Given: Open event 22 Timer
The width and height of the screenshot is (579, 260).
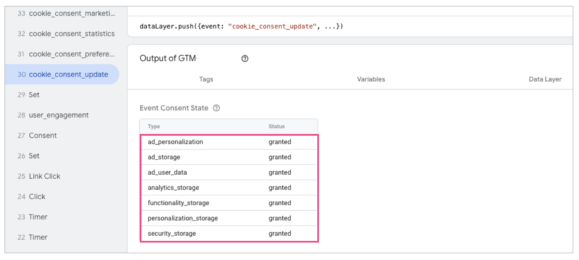Looking at the screenshot, I should 33,237.
